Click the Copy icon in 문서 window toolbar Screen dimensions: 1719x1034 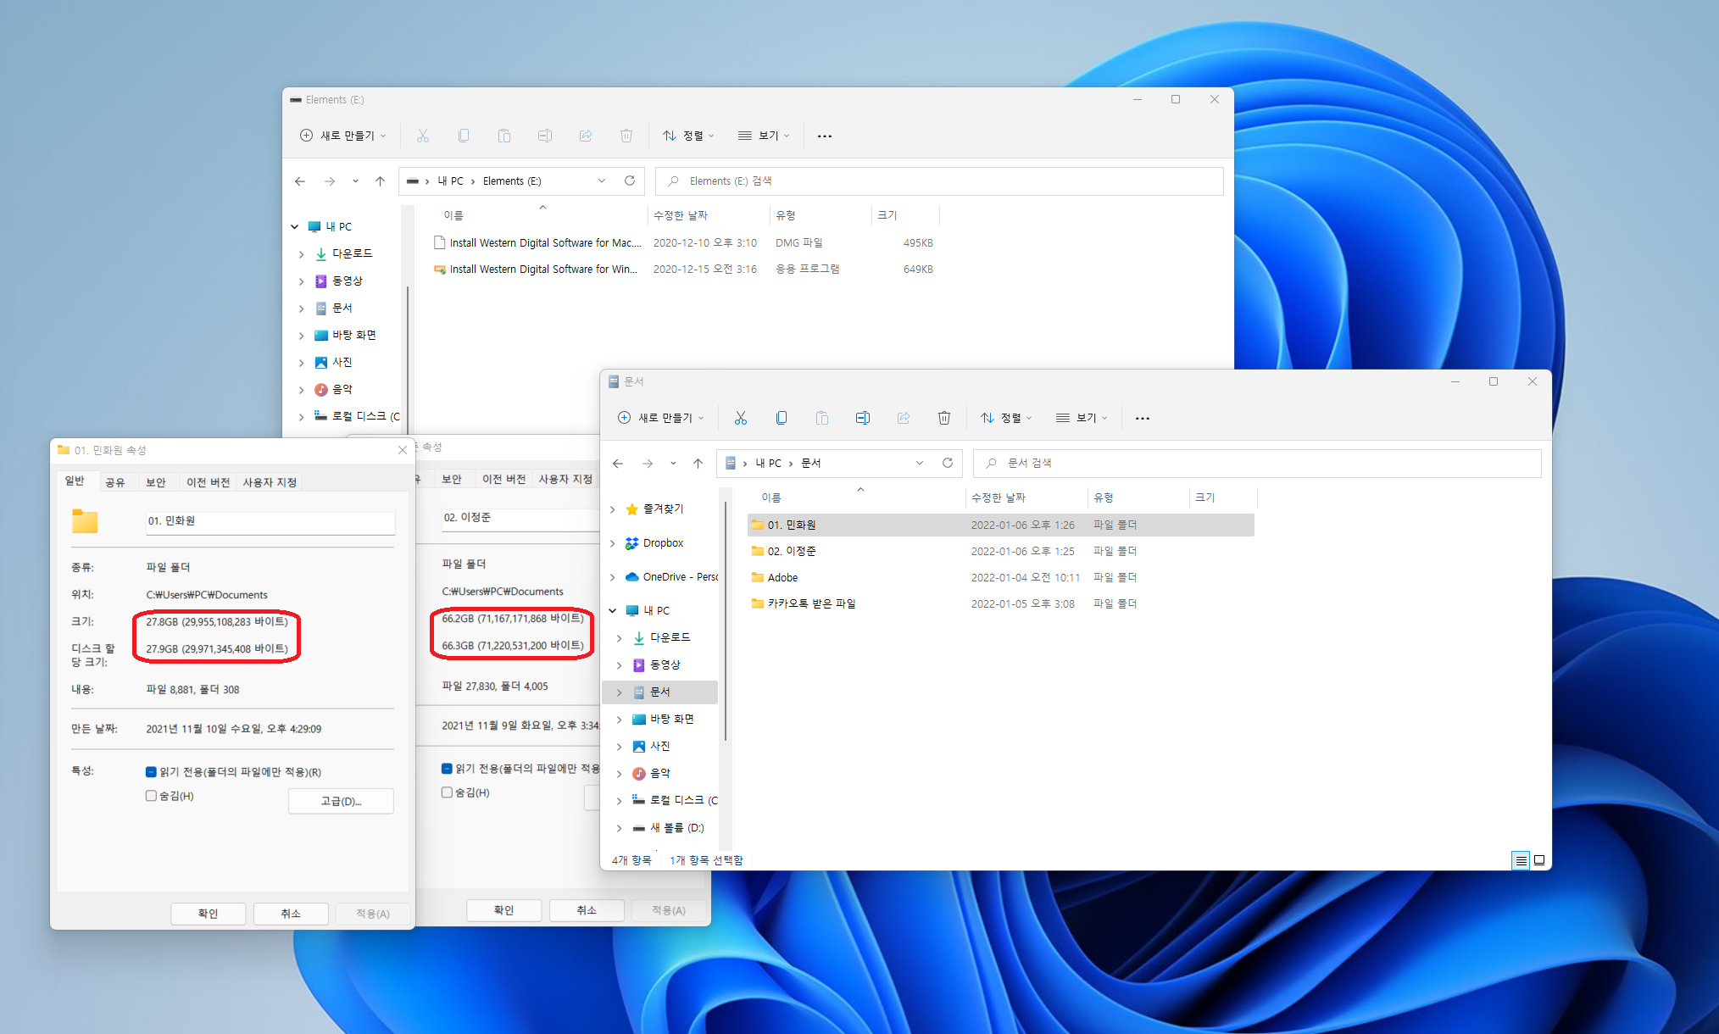tap(781, 418)
